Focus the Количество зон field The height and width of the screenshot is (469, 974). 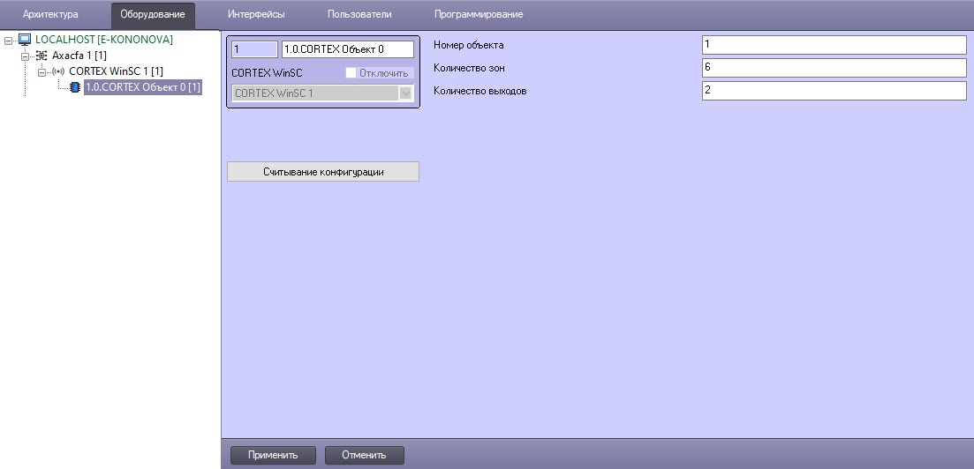834,68
